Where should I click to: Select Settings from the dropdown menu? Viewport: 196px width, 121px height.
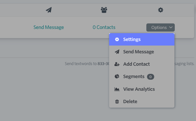click(142, 39)
